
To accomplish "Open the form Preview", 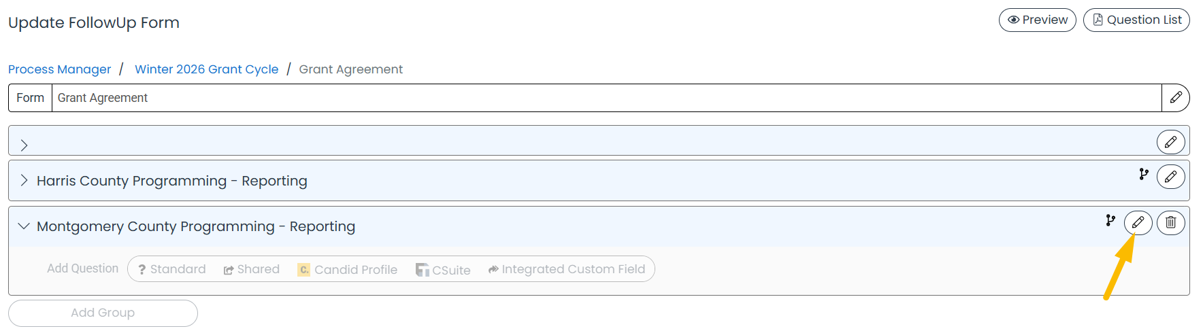I will coord(1038,20).
